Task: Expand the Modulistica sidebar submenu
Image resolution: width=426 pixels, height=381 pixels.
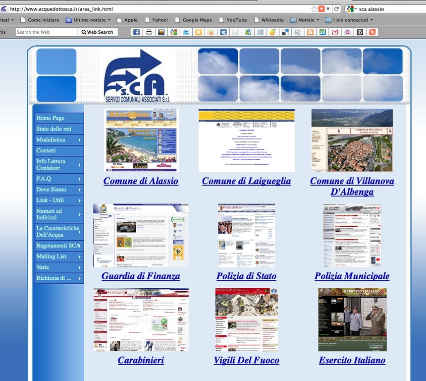Action: tap(59, 140)
